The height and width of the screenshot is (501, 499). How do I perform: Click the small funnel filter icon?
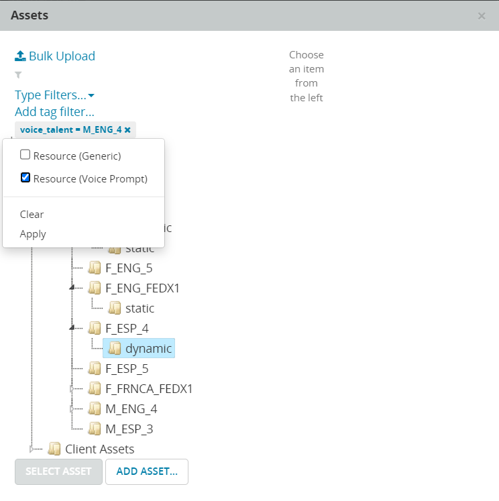pyautogui.click(x=19, y=75)
